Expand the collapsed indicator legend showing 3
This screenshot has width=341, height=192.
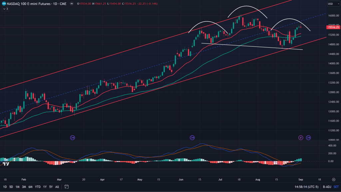[5, 9]
